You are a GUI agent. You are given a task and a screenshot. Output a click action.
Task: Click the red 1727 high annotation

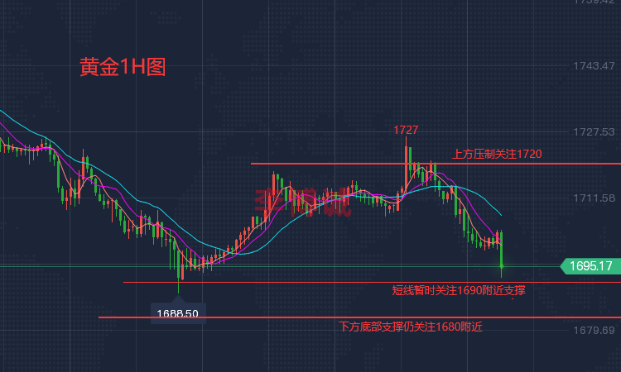coord(405,130)
